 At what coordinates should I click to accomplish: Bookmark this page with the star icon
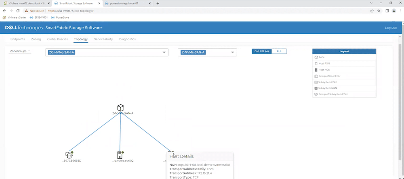pyautogui.click(x=379, y=11)
